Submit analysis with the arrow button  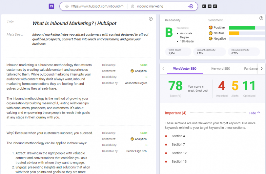(191, 6)
